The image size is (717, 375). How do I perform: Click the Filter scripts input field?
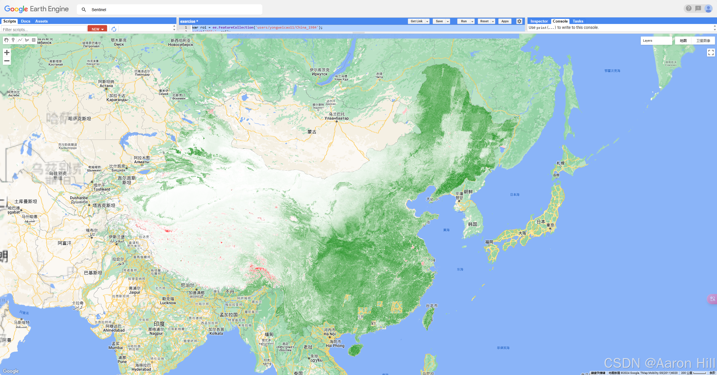tap(44, 29)
